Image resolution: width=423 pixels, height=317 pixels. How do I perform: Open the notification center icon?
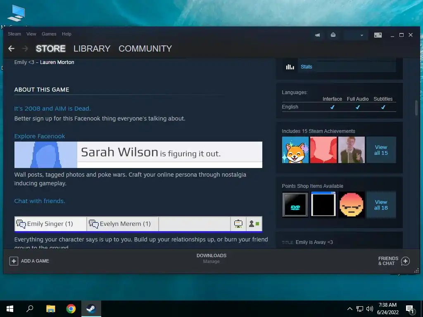410,309
